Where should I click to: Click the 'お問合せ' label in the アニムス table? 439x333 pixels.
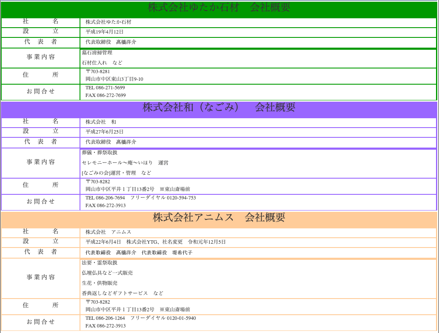coord(40,322)
